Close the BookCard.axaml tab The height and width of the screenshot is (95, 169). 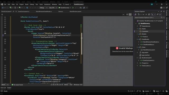(x=16, y=12)
